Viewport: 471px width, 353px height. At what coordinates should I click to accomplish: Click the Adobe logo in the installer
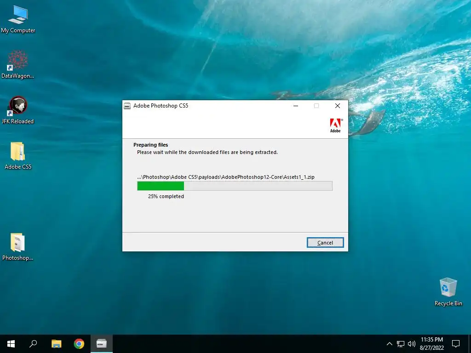coord(335,125)
